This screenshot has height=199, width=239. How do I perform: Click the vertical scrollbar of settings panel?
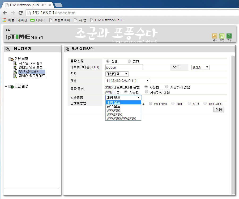click(x=233, y=125)
